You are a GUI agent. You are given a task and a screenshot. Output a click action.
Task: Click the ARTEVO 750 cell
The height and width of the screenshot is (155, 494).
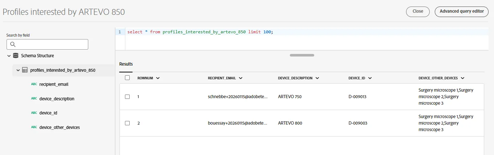(290, 97)
